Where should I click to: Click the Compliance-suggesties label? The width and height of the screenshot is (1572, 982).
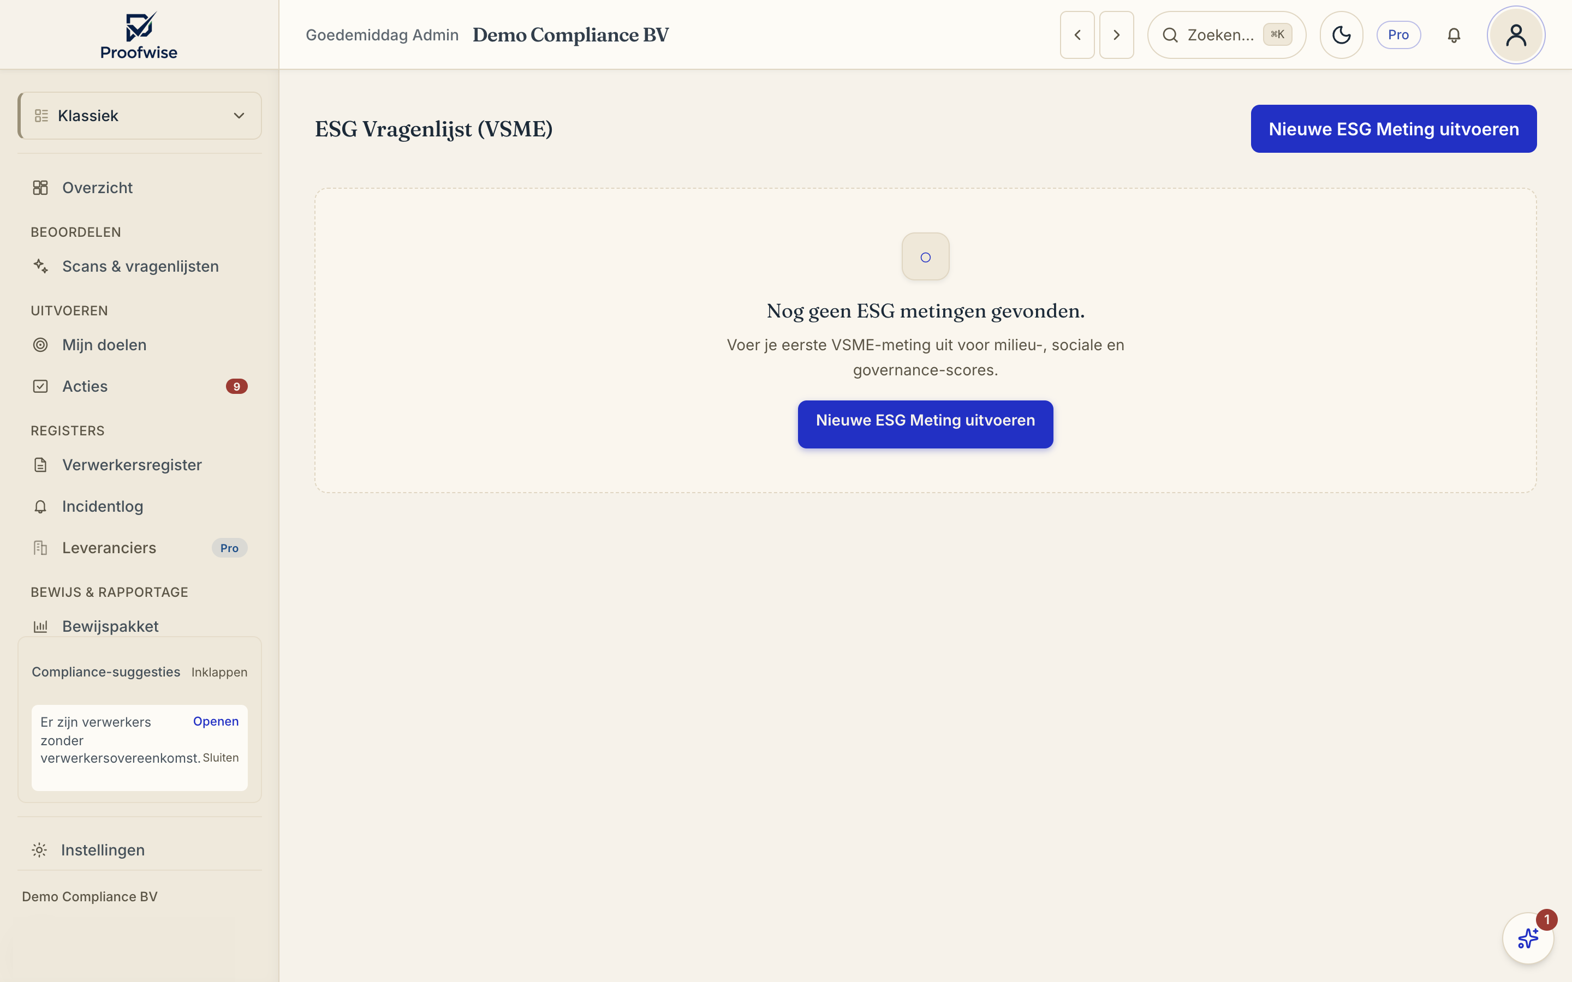pos(106,672)
